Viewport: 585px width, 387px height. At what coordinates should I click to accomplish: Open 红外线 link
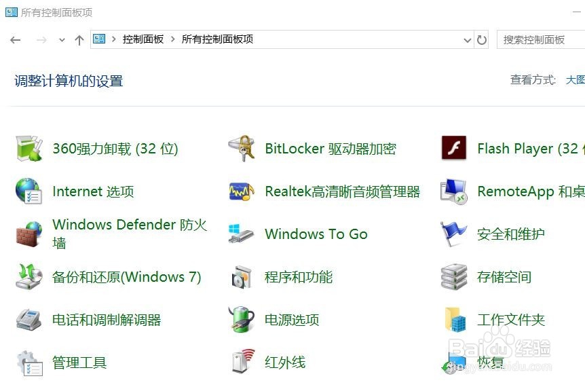[x=285, y=363]
